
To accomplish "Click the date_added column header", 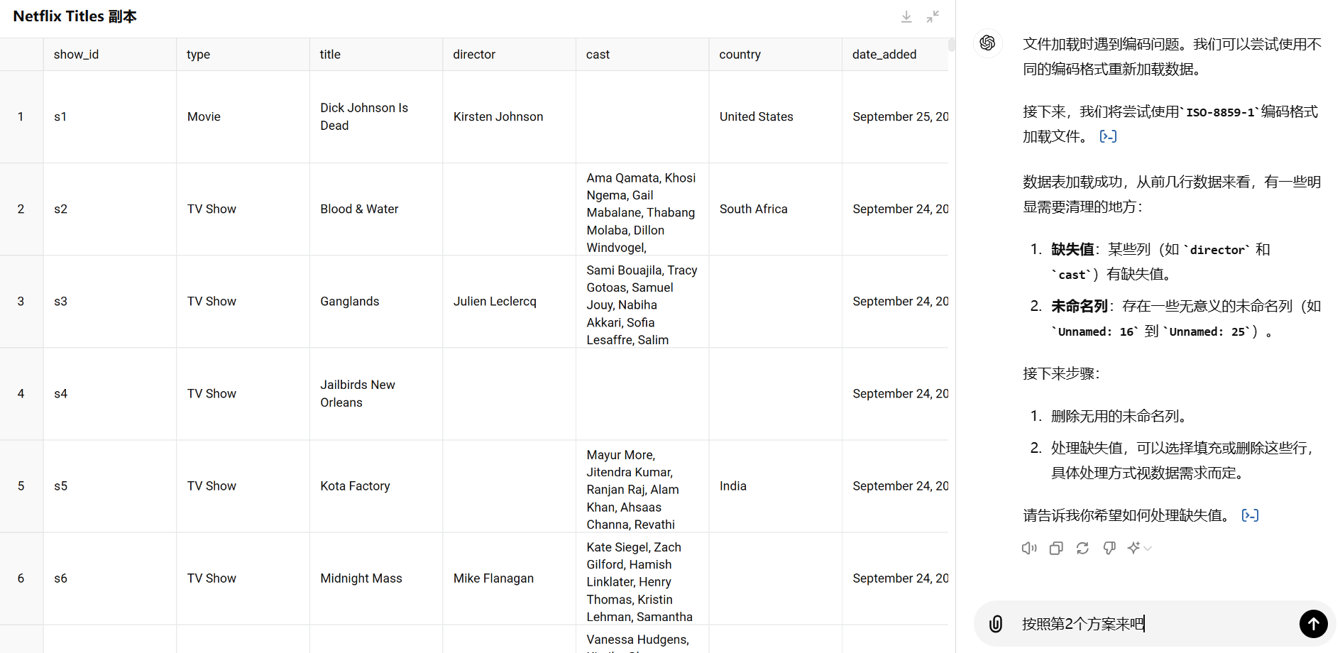I will point(884,55).
